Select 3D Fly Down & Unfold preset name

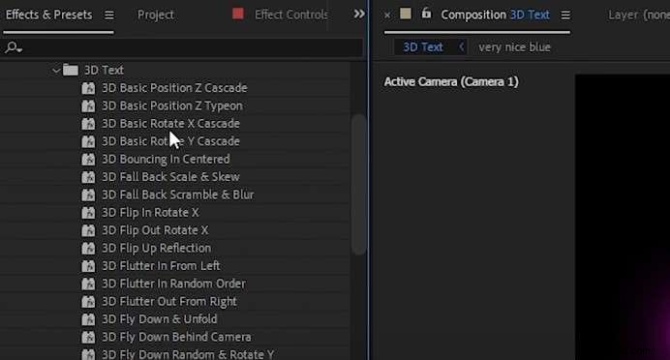(159, 319)
